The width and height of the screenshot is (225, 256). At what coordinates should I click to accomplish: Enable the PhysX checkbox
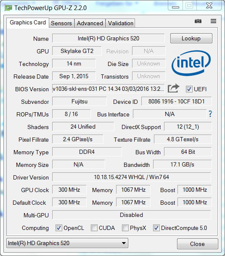[x=125, y=228]
